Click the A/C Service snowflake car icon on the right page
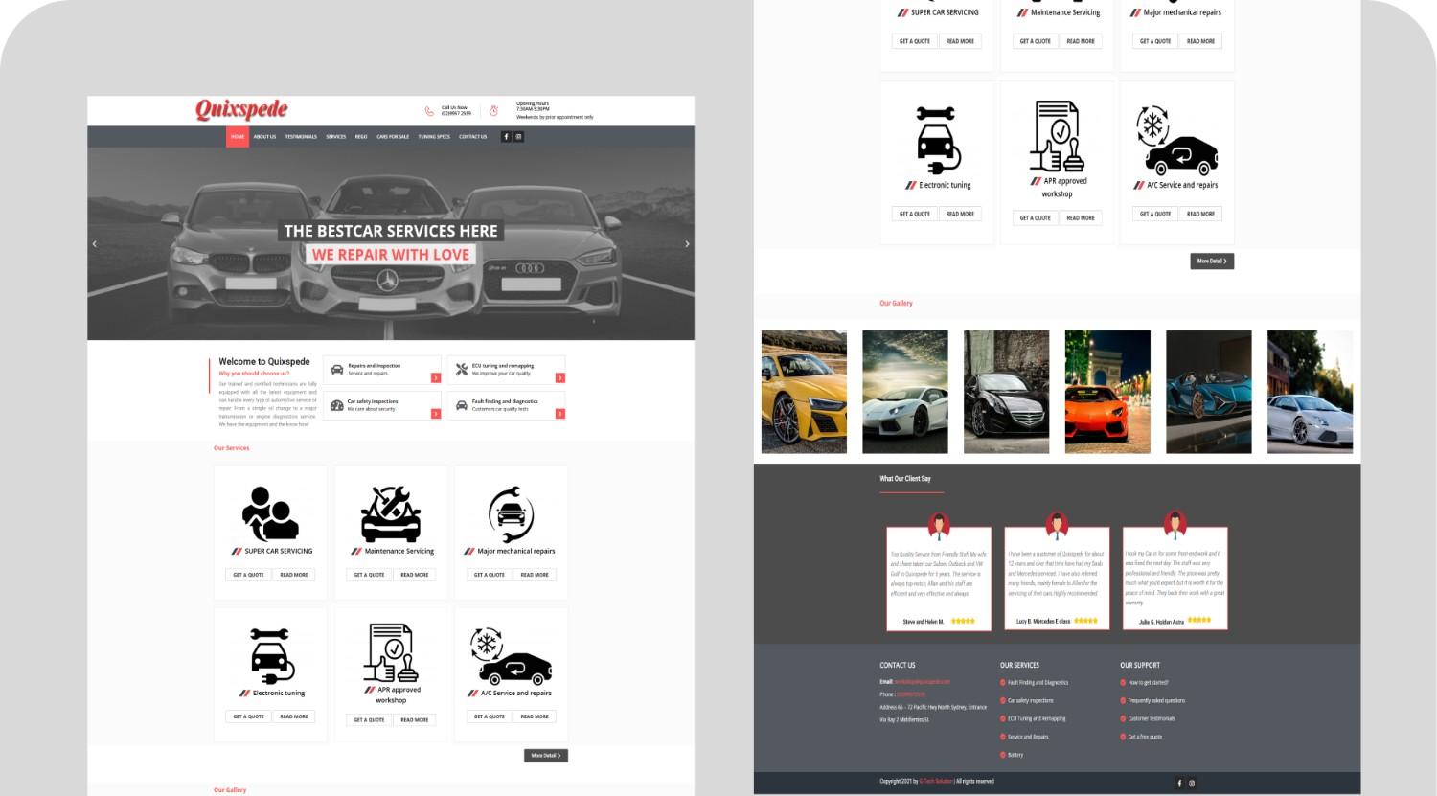Image resolution: width=1437 pixels, height=796 pixels. [1176, 141]
